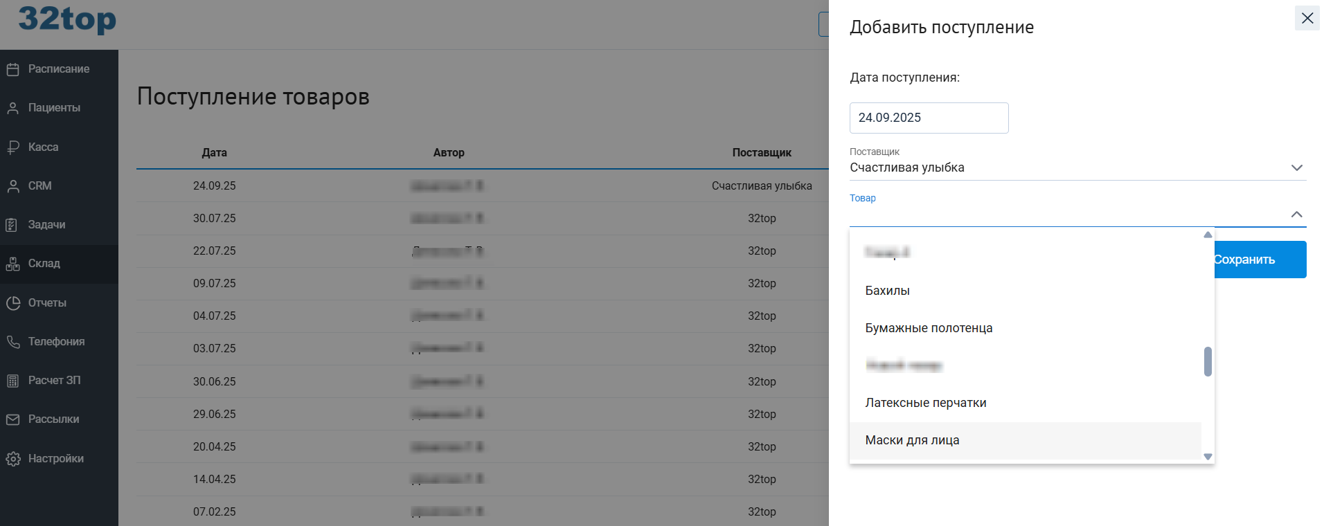Click the Склад boxes icon
Image resolution: width=1324 pixels, height=526 pixels.
(x=12, y=264)
